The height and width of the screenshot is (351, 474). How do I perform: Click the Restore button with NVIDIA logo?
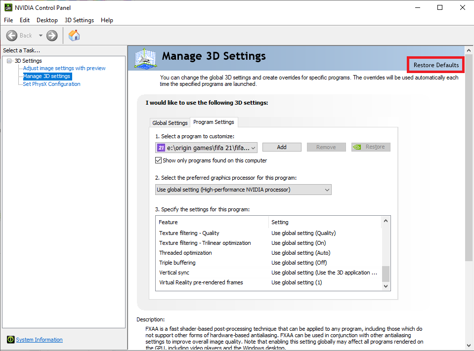[371, 147]
